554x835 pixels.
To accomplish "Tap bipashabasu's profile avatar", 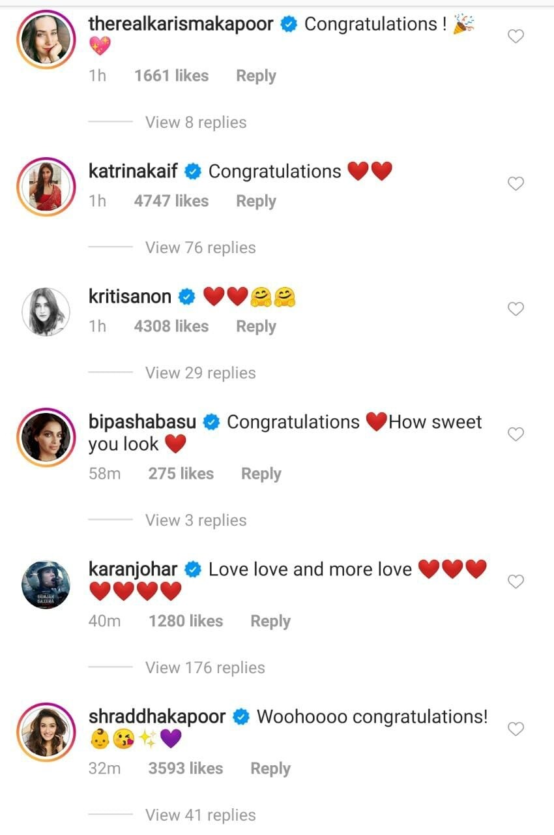I will [46, 436].
